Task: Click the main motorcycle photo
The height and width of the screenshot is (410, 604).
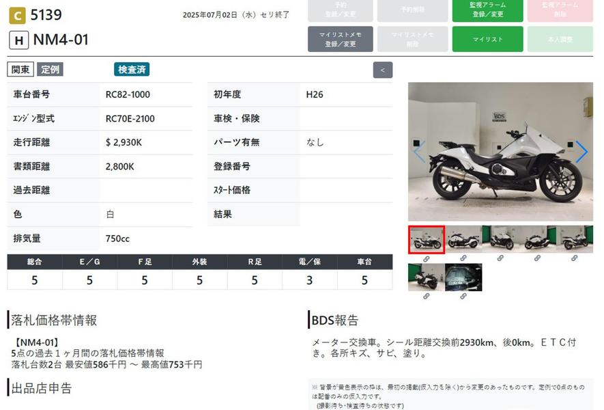Action: point(500,152)
